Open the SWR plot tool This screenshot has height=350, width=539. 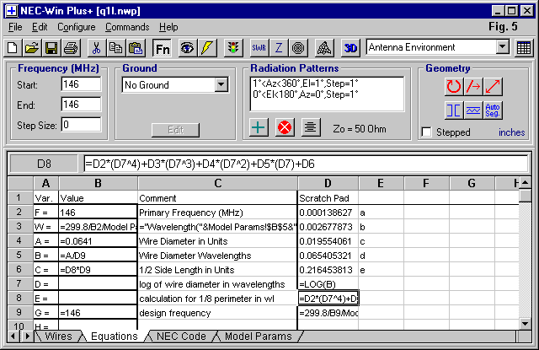click(259, 48)
